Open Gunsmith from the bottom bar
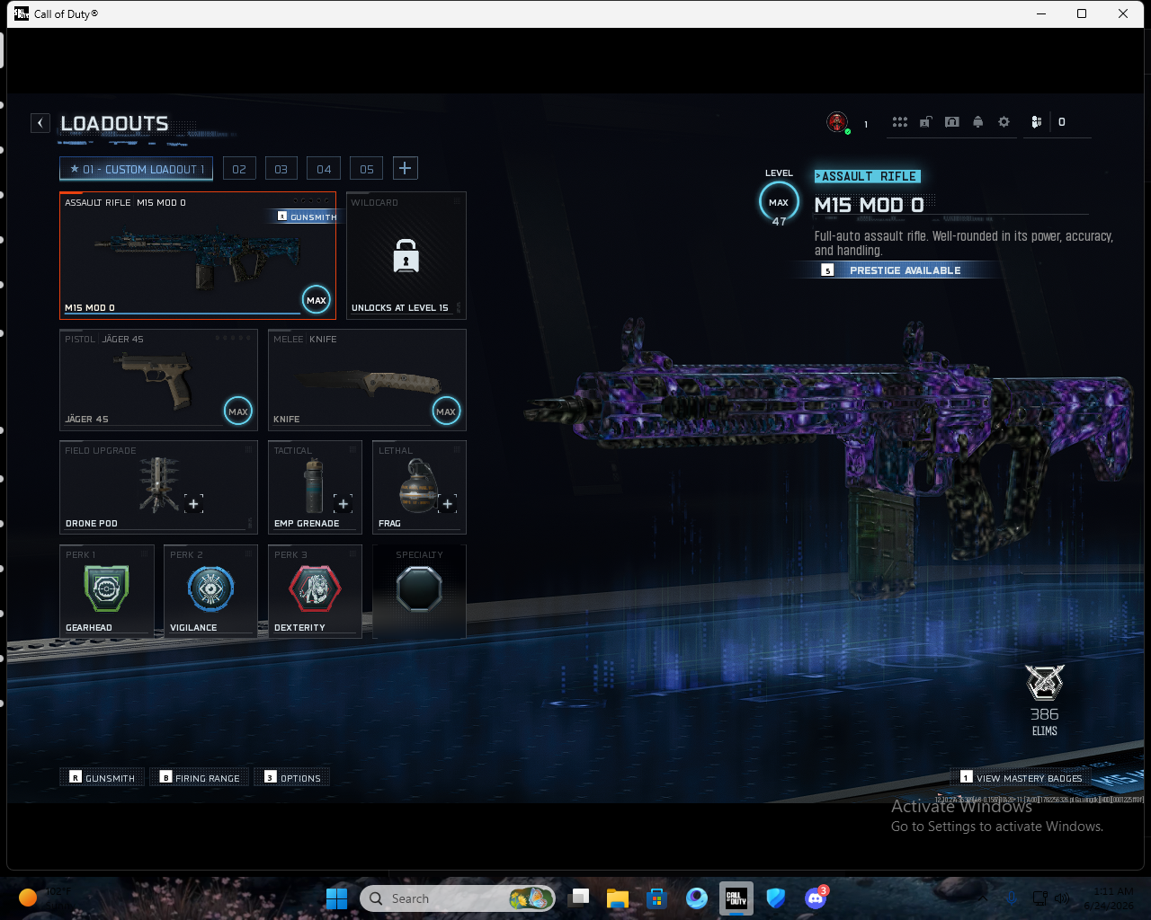 103,778
